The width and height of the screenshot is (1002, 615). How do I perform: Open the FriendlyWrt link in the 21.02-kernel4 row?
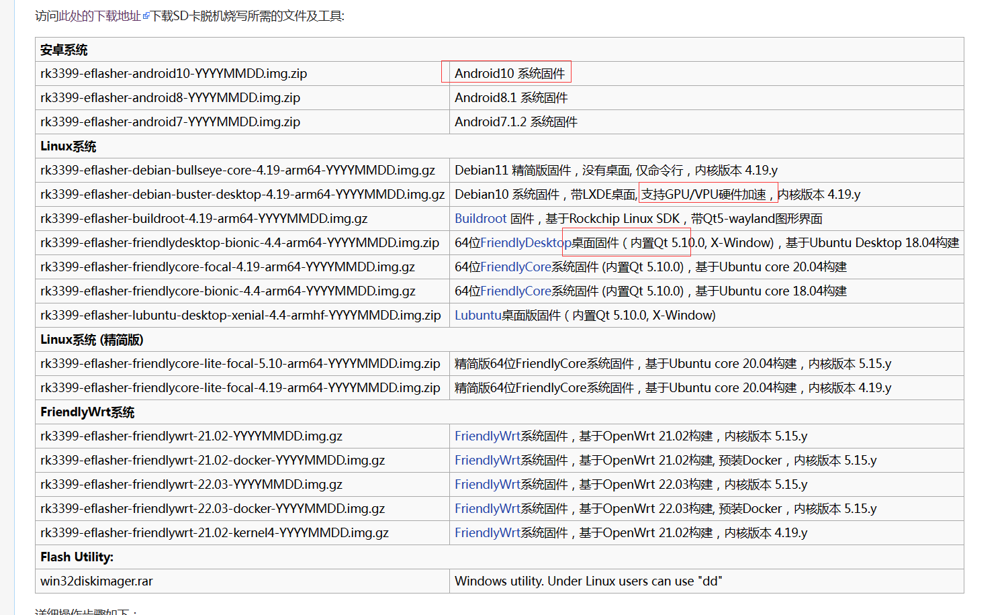tap(488, 532)
